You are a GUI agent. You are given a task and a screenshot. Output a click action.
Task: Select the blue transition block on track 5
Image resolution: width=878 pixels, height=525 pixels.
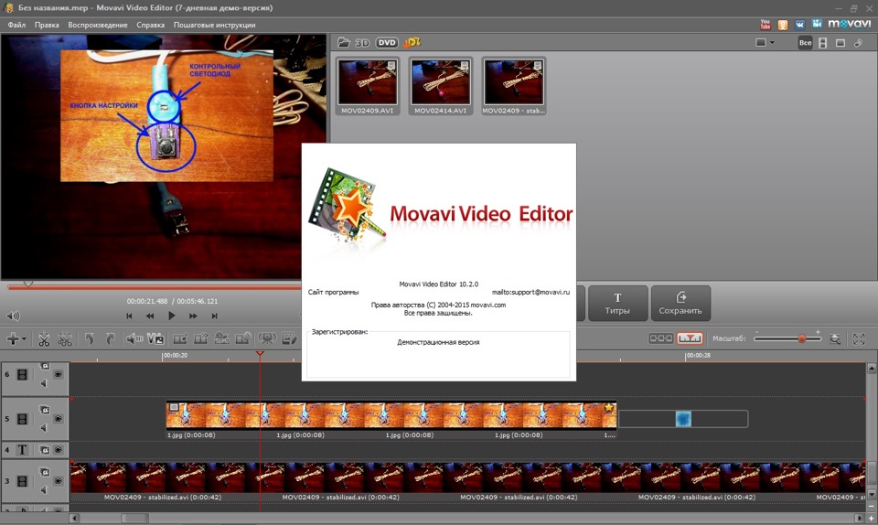click(683, 419)
